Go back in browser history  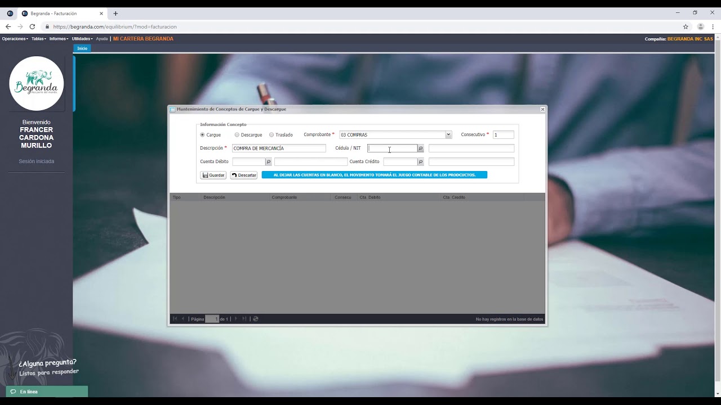[8, 26]
